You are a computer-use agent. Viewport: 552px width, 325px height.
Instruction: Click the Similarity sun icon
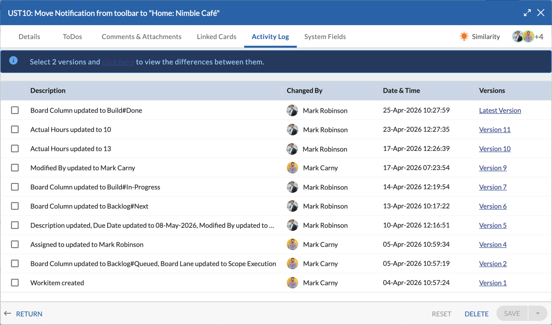tap(464, 36)
